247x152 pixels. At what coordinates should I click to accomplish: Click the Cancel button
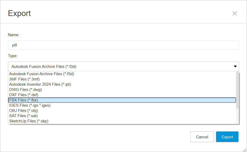(x=202, y=137)
